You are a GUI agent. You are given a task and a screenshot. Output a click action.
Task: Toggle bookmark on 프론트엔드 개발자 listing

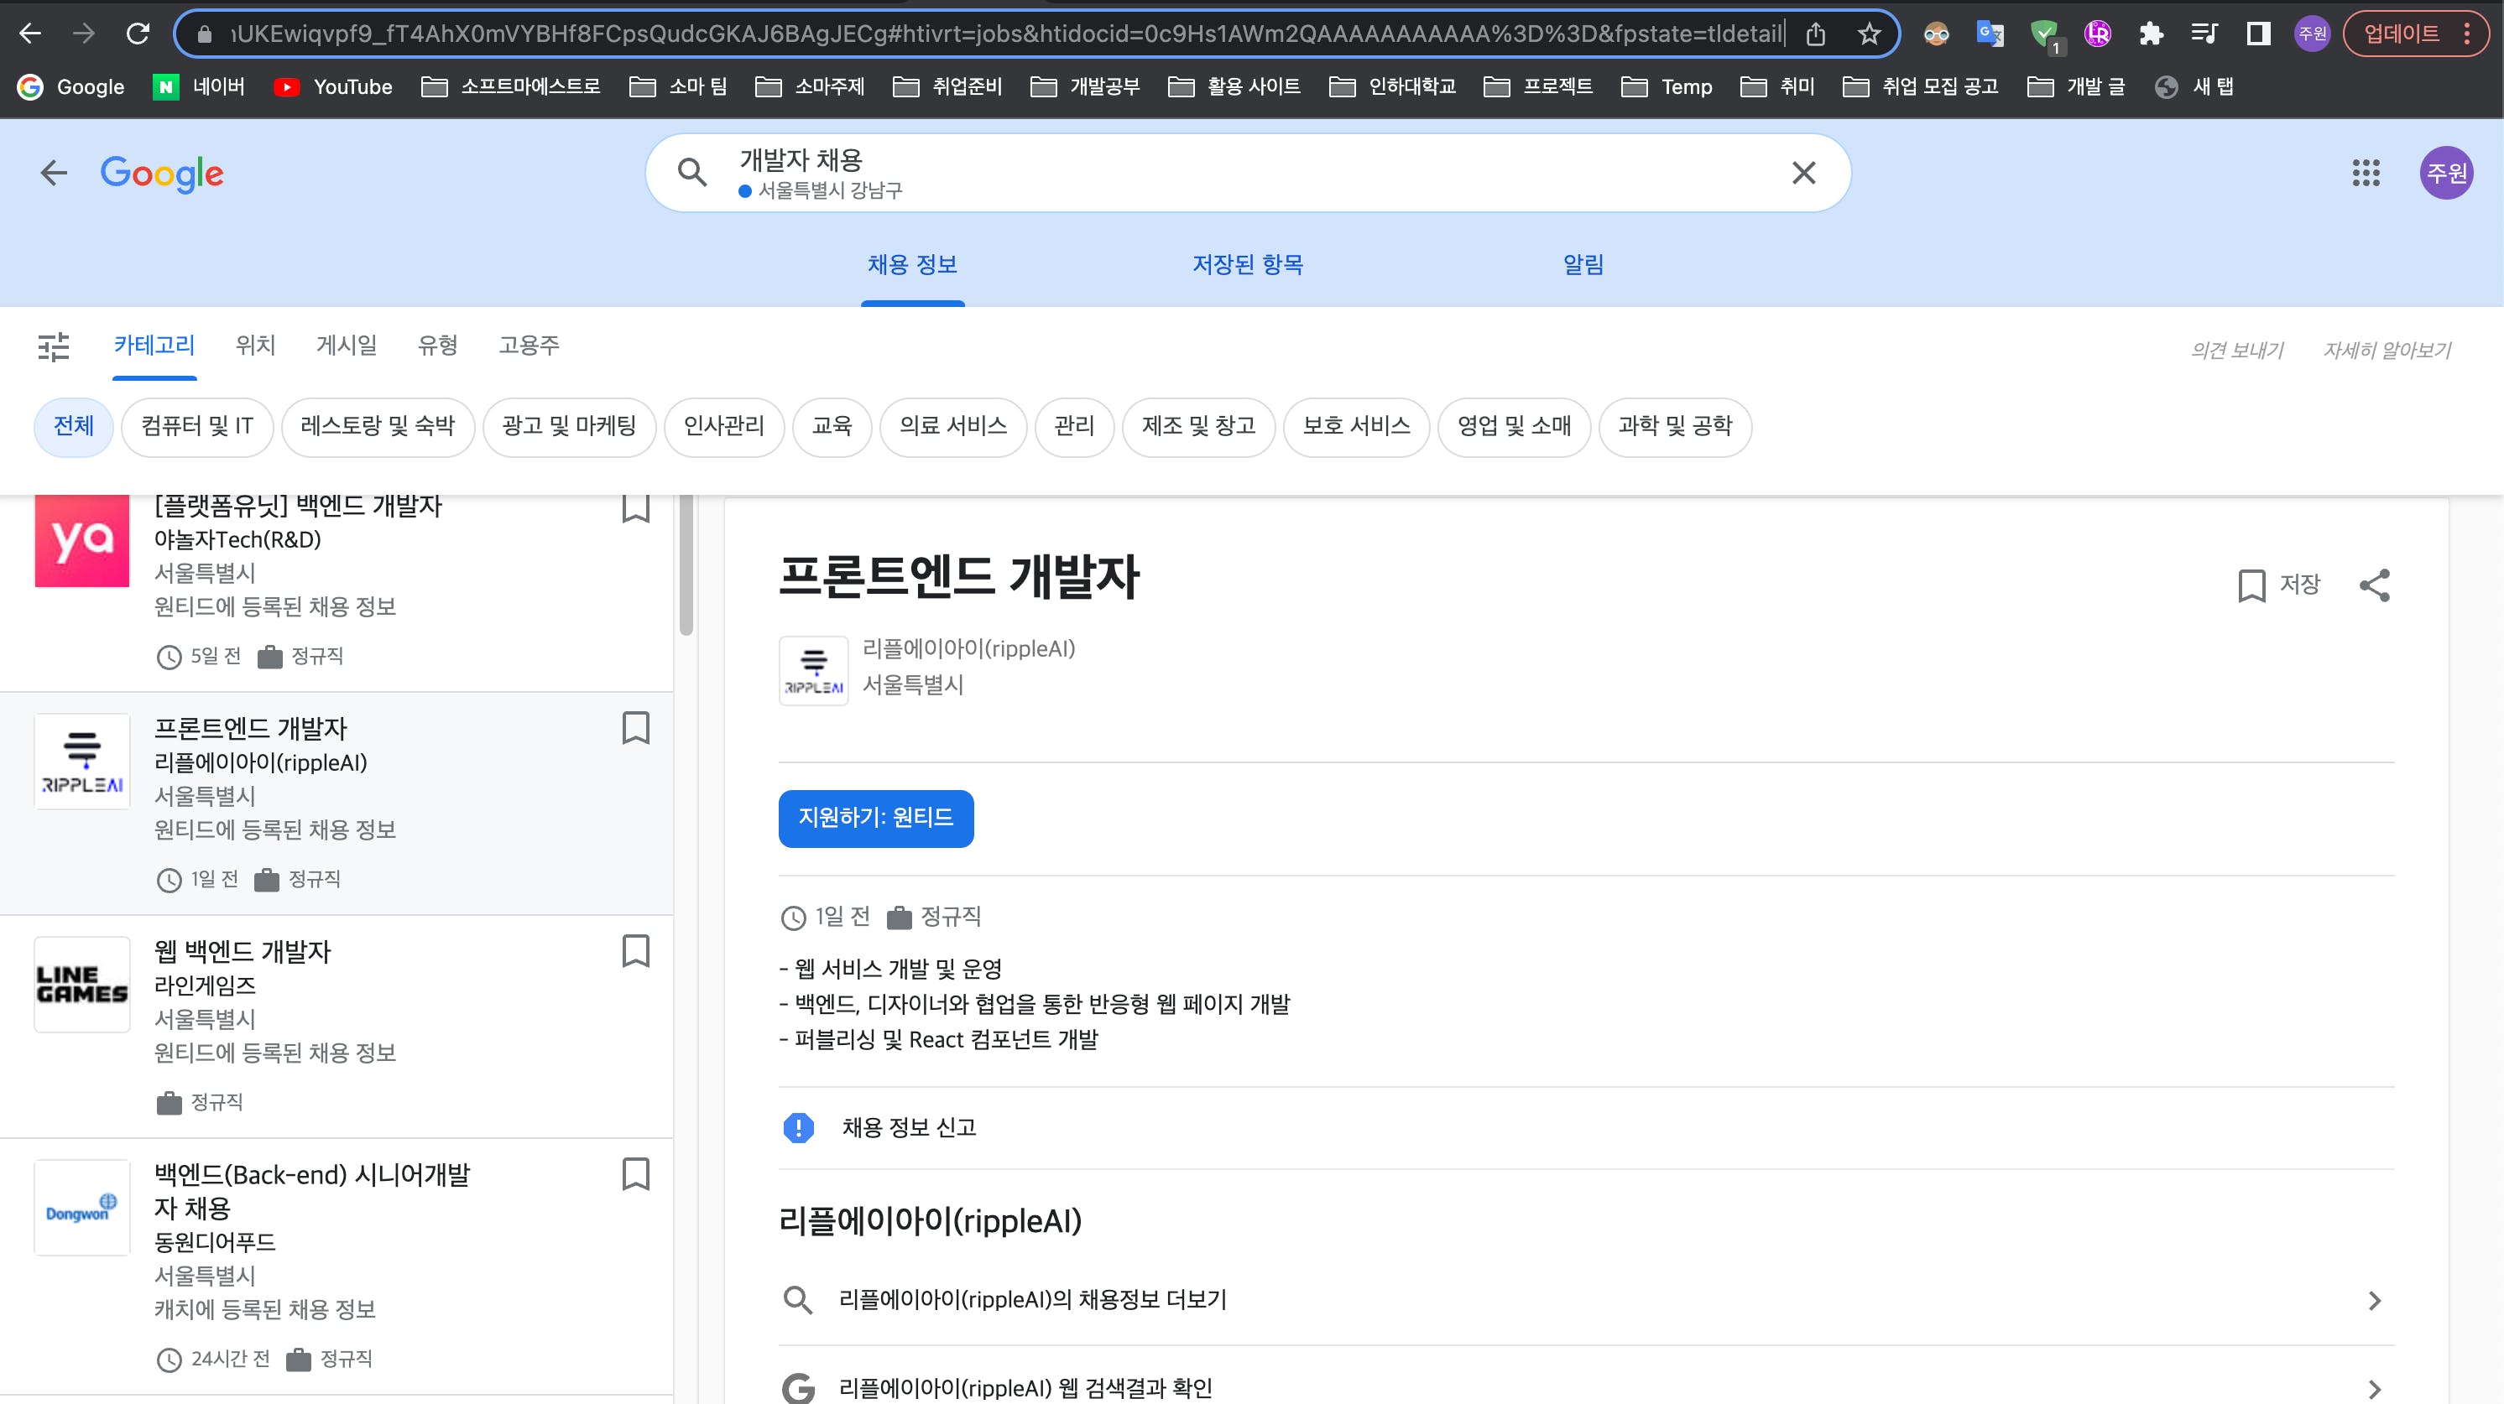click(x=636, y=728)
